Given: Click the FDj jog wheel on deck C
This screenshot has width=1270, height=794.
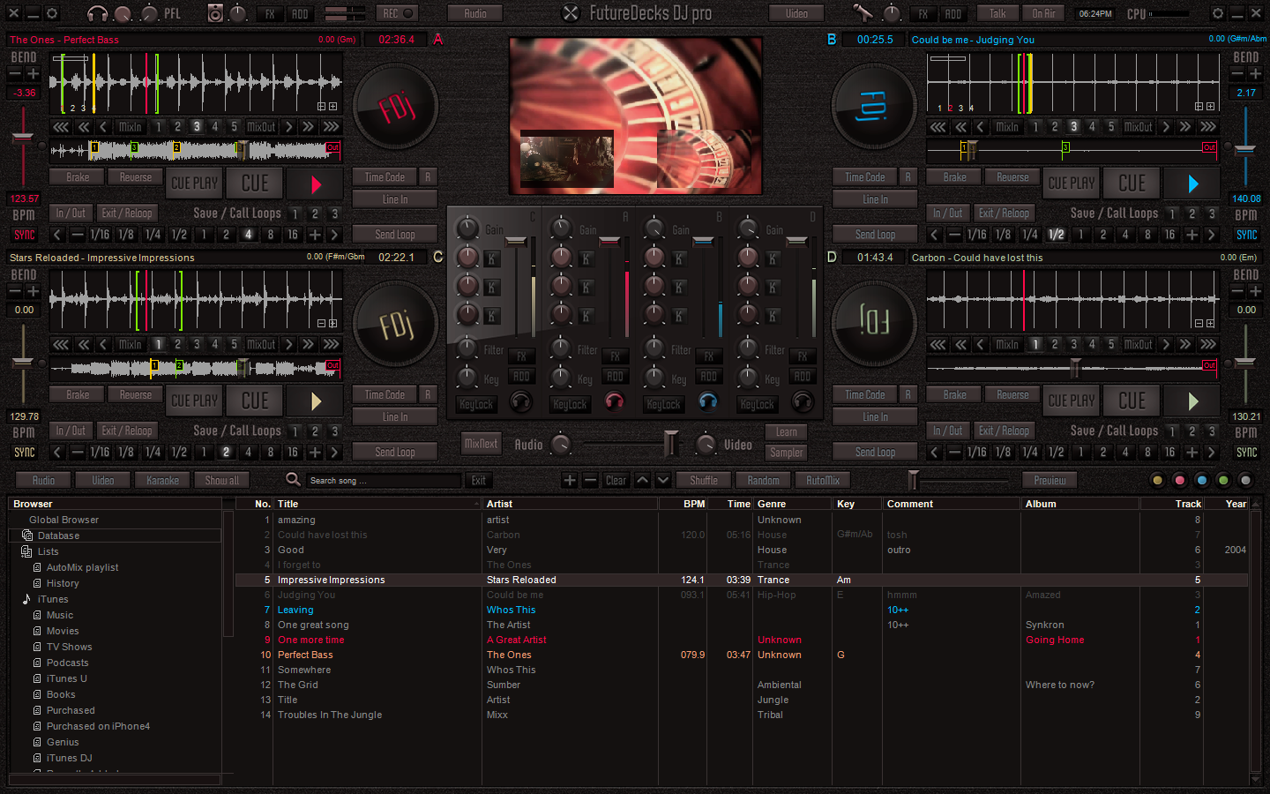Looking at the screenshot, I should (396, 324).
